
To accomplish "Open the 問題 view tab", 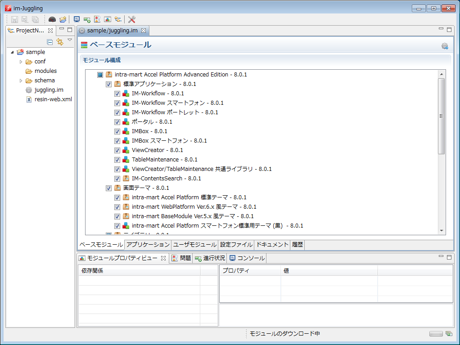I will 181,258.
